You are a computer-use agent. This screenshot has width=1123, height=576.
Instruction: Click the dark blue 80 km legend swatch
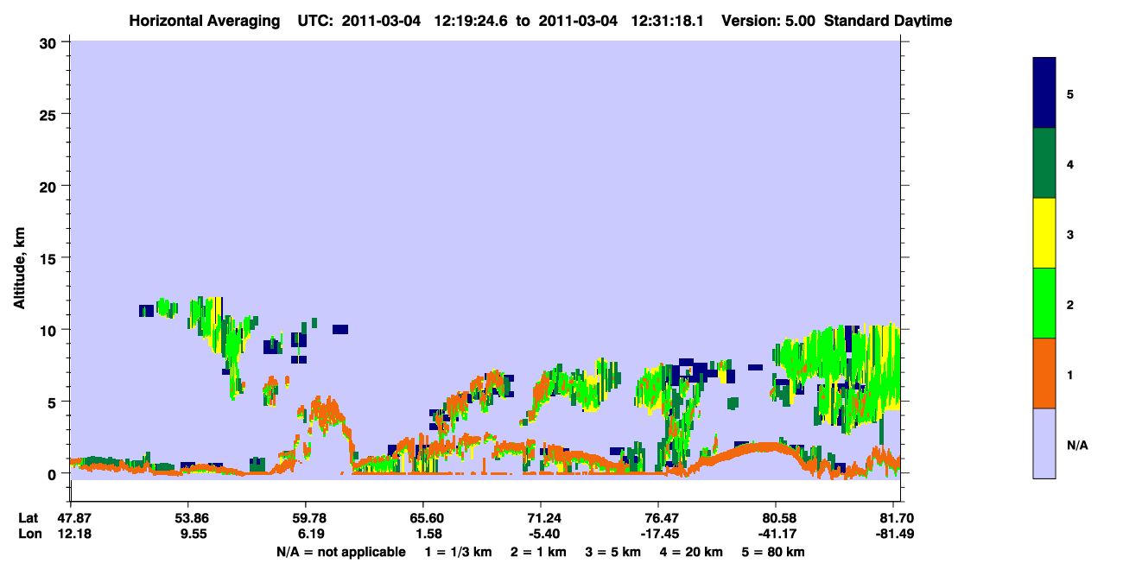1044,93
